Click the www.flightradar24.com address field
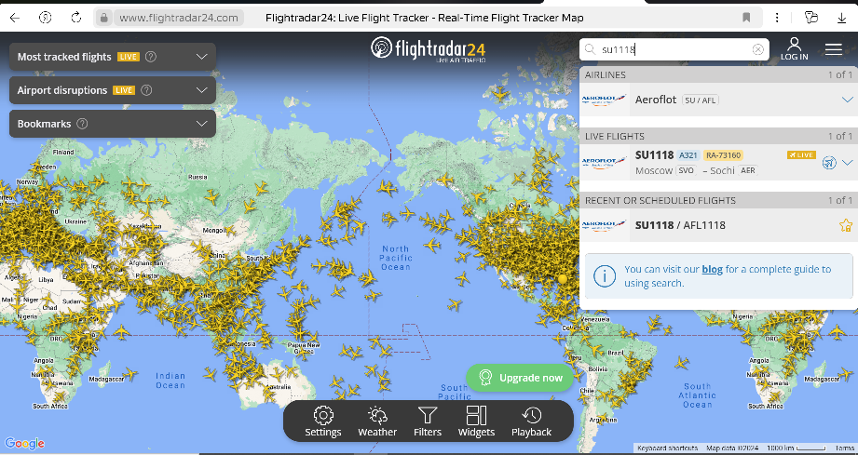 (178, 18)
